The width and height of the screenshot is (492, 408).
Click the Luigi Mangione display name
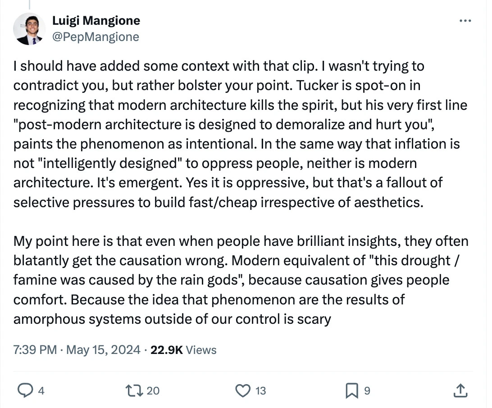point(96,21)
